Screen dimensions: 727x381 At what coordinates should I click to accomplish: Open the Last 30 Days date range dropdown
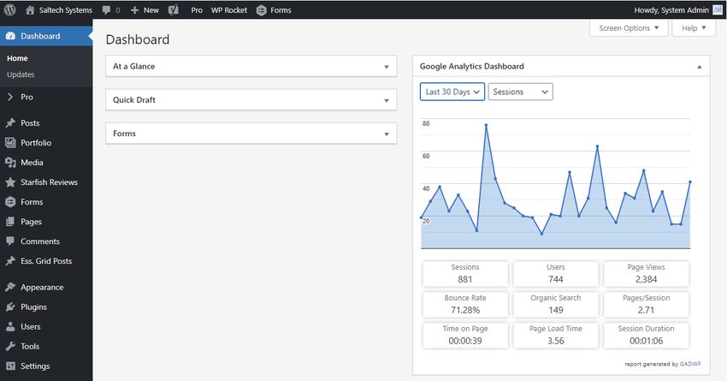452,92
